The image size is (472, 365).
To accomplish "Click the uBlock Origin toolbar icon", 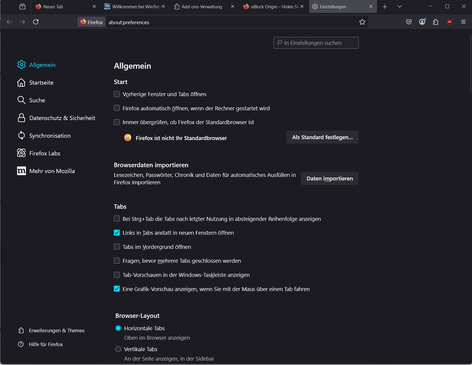I will 449,22.
